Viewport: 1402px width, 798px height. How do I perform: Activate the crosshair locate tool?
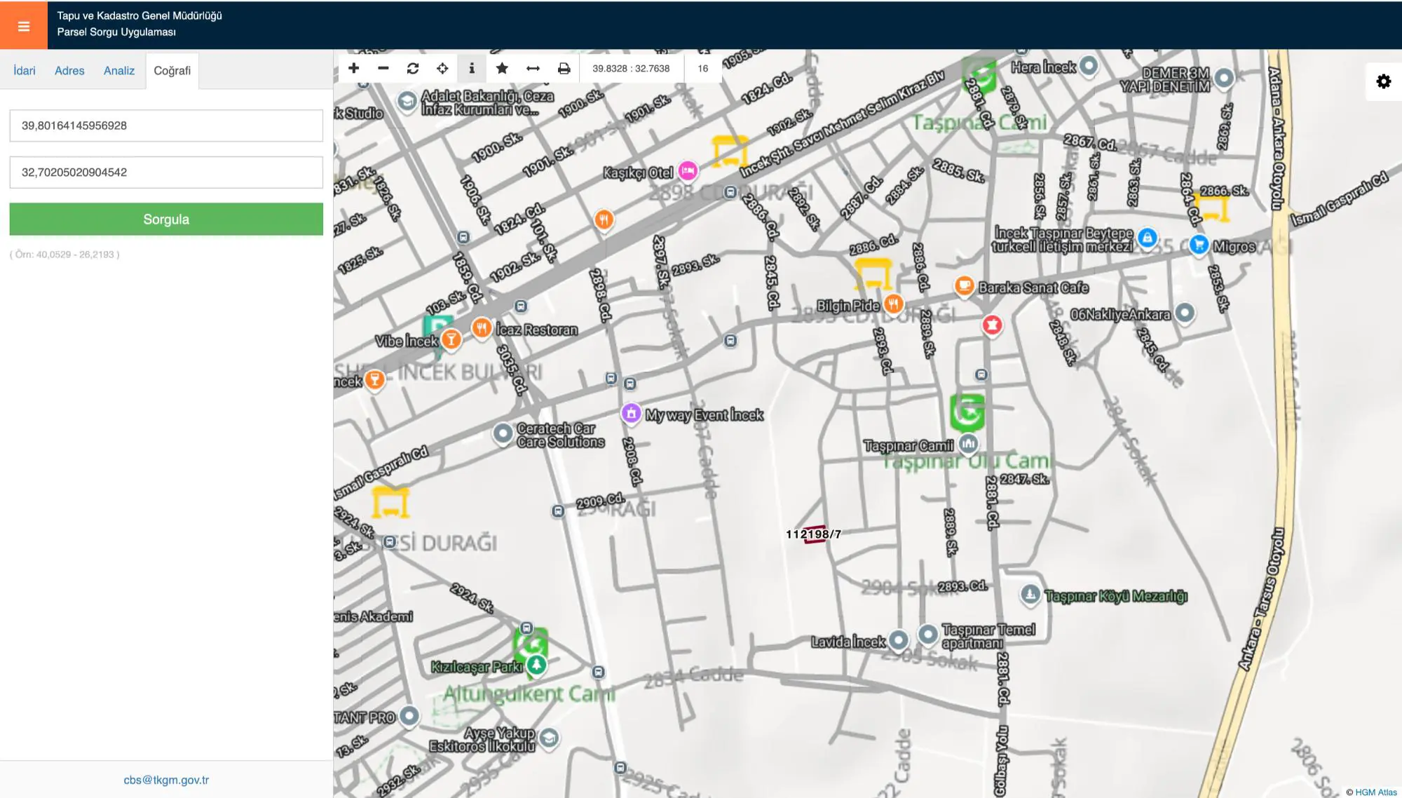pos(442,68)
